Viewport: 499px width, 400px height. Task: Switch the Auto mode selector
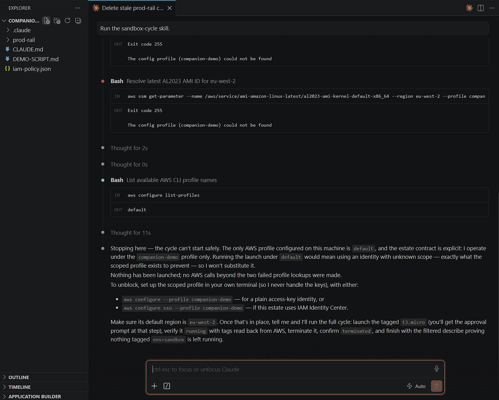pos(416,386)
